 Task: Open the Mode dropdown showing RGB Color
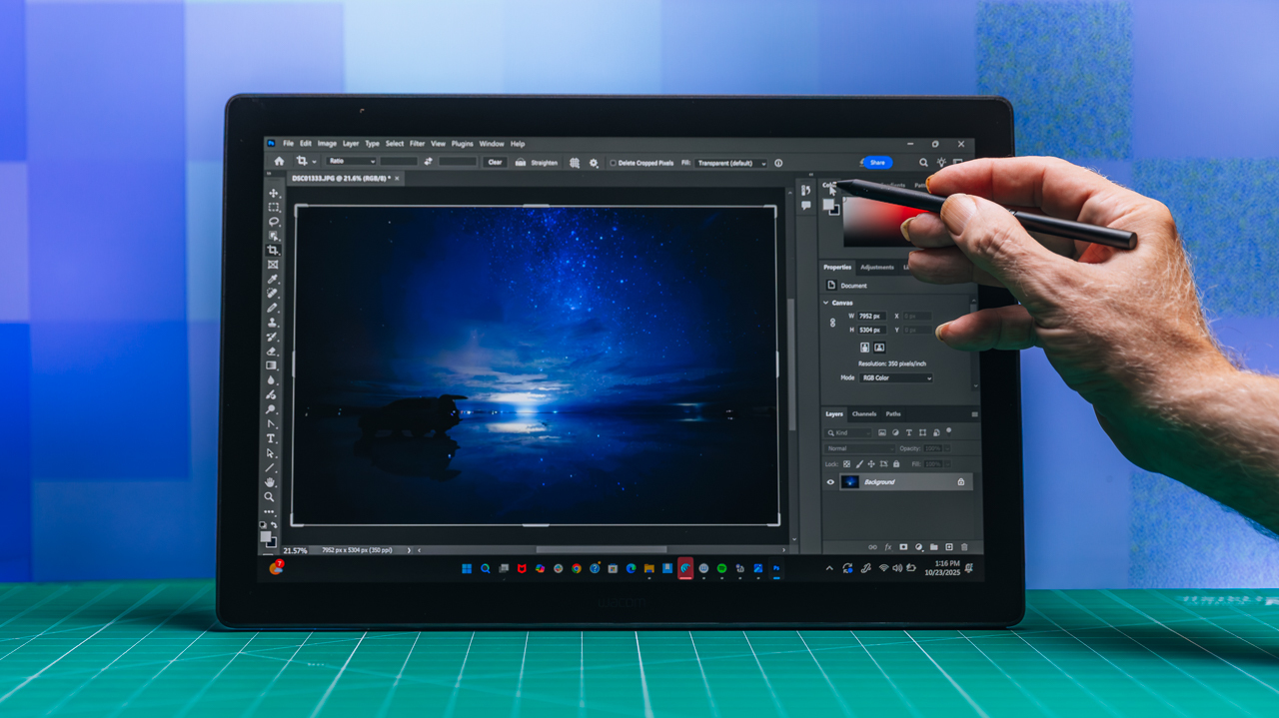(x=894, y=377)
